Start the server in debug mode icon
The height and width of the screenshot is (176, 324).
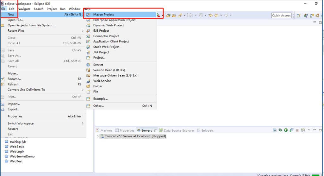click(280, 130)
